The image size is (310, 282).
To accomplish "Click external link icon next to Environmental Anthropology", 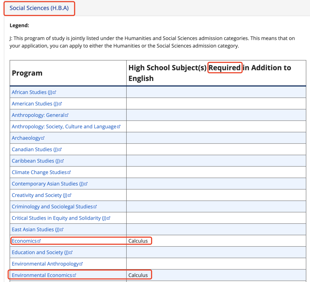I will pos(81,264).
